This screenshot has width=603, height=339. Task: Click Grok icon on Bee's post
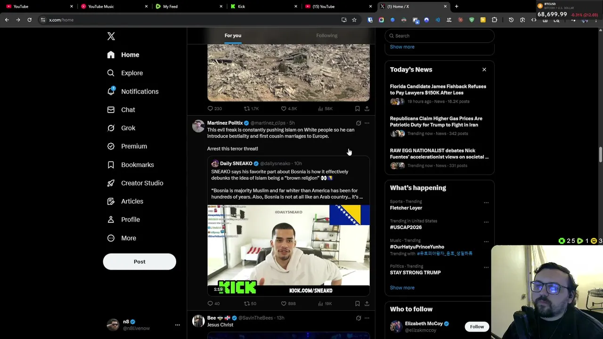(x=359, y=318)
